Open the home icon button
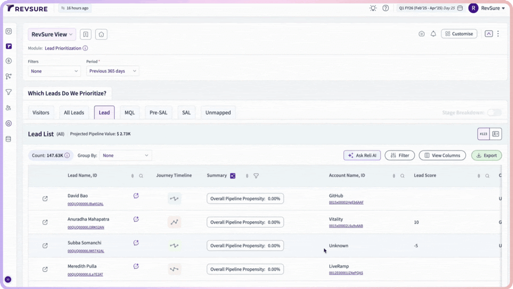The height and width of the screenshot is (289, 513). tap(101, 34)
